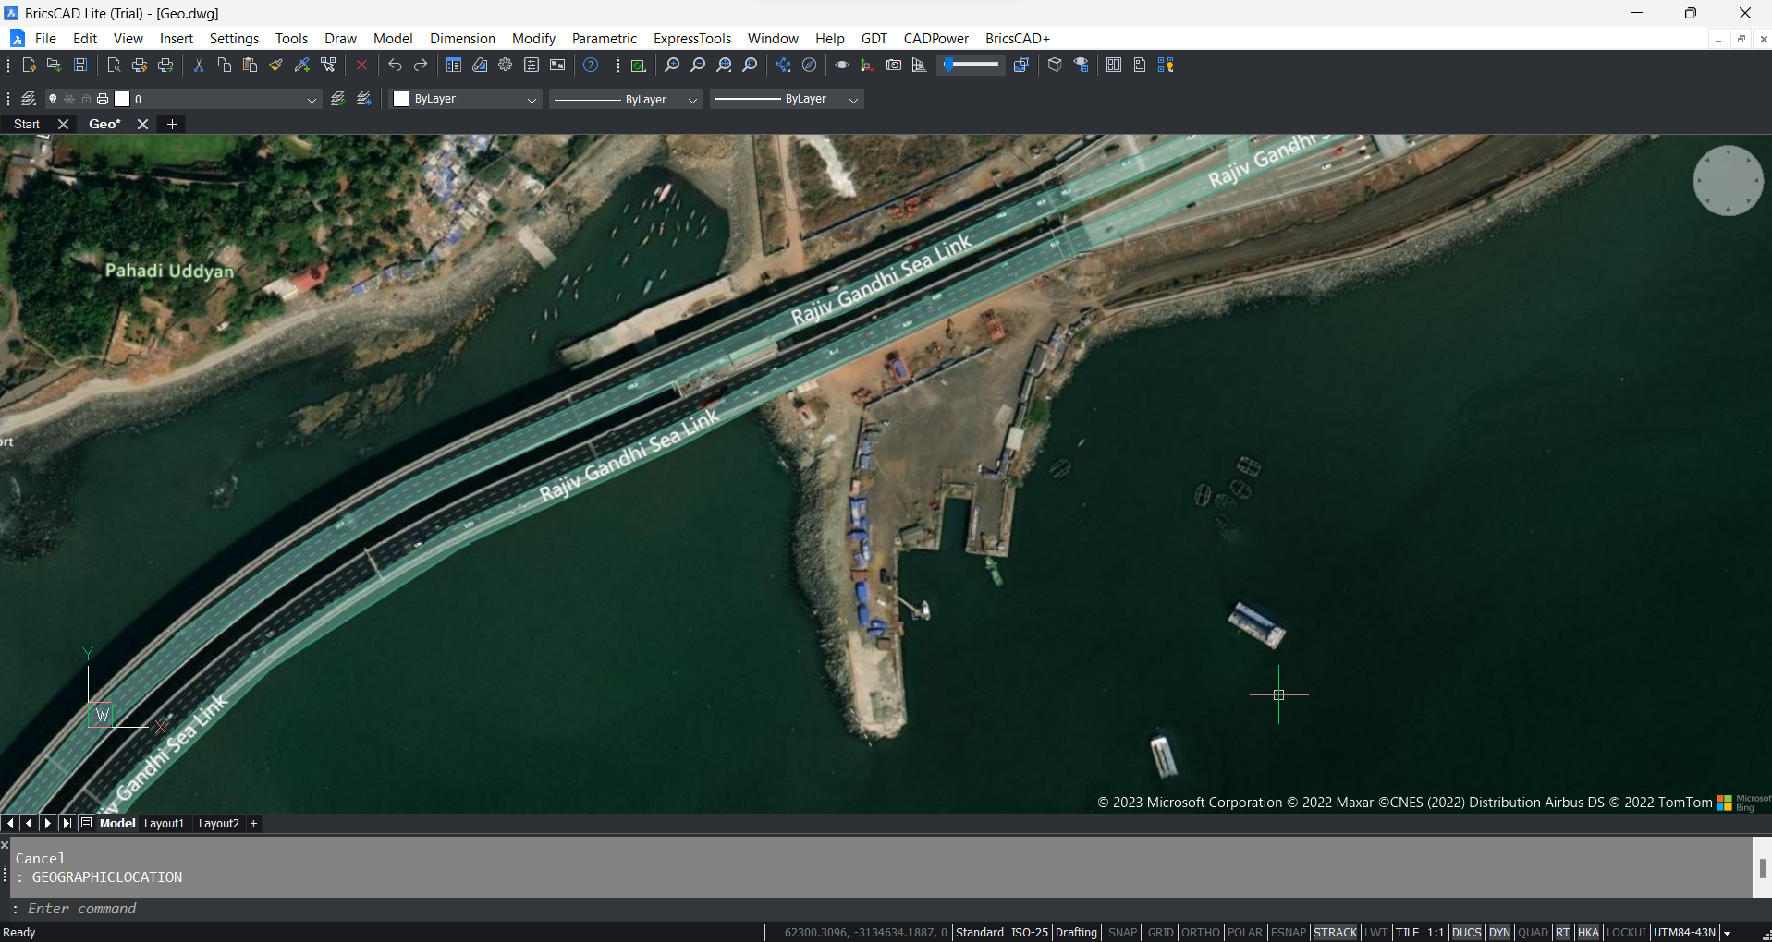Image resolution: width=1772 pixels, height=942 pixels.
Task: Open the Settings icon on toolbar
Action: (504, 65)
